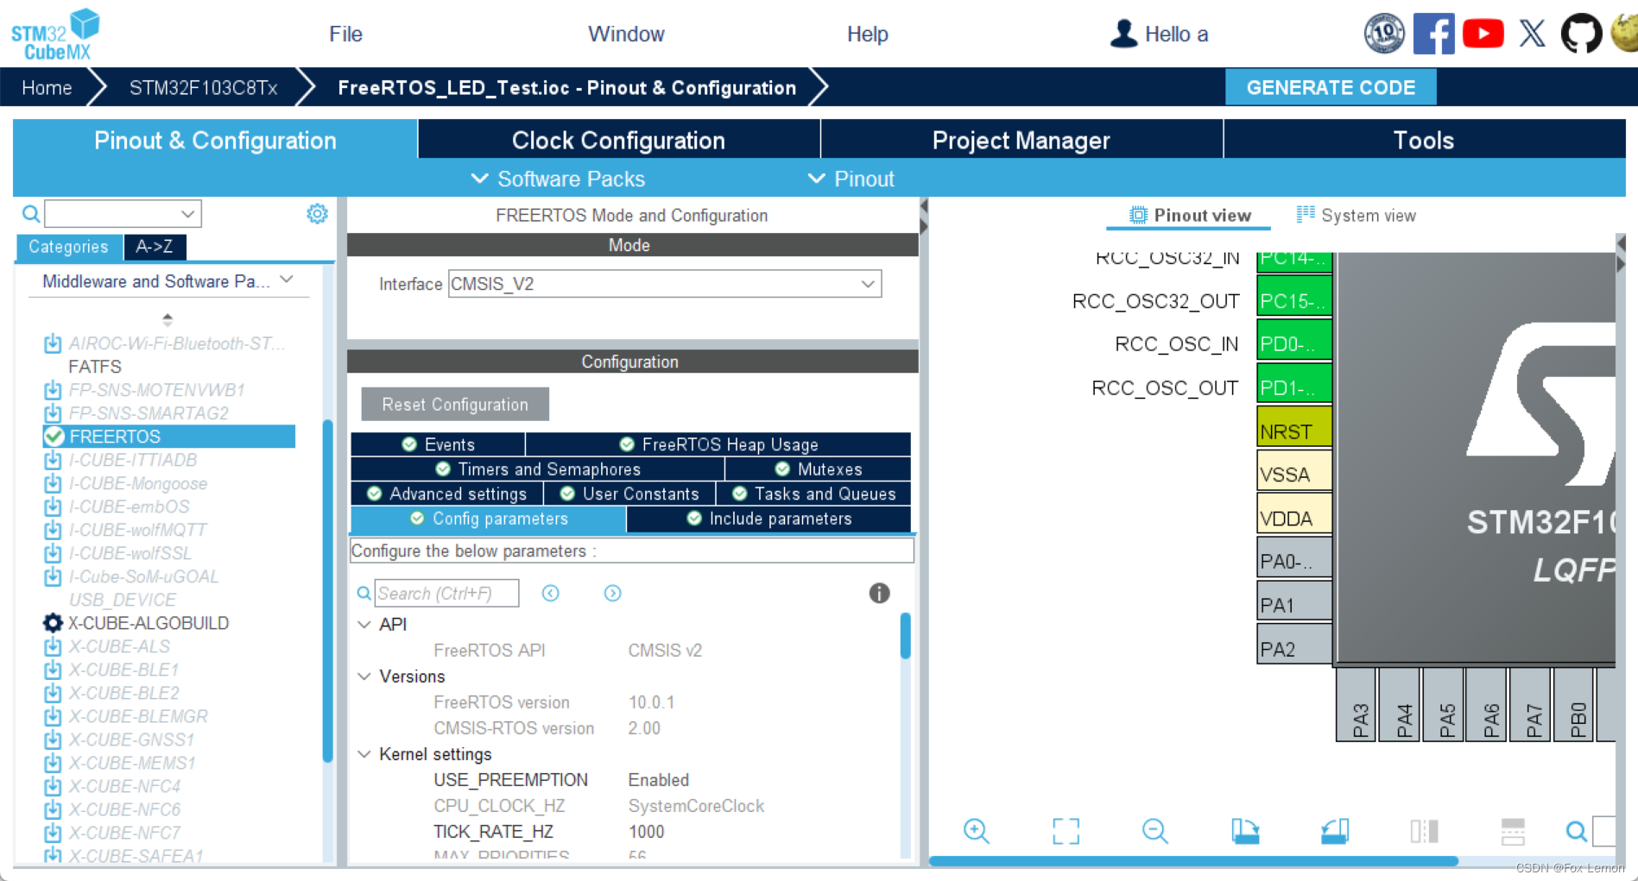Screen dimensions: 1638x881
Task: Rotate the chip counter-clockwise icon
Action: pos(1334,831)
